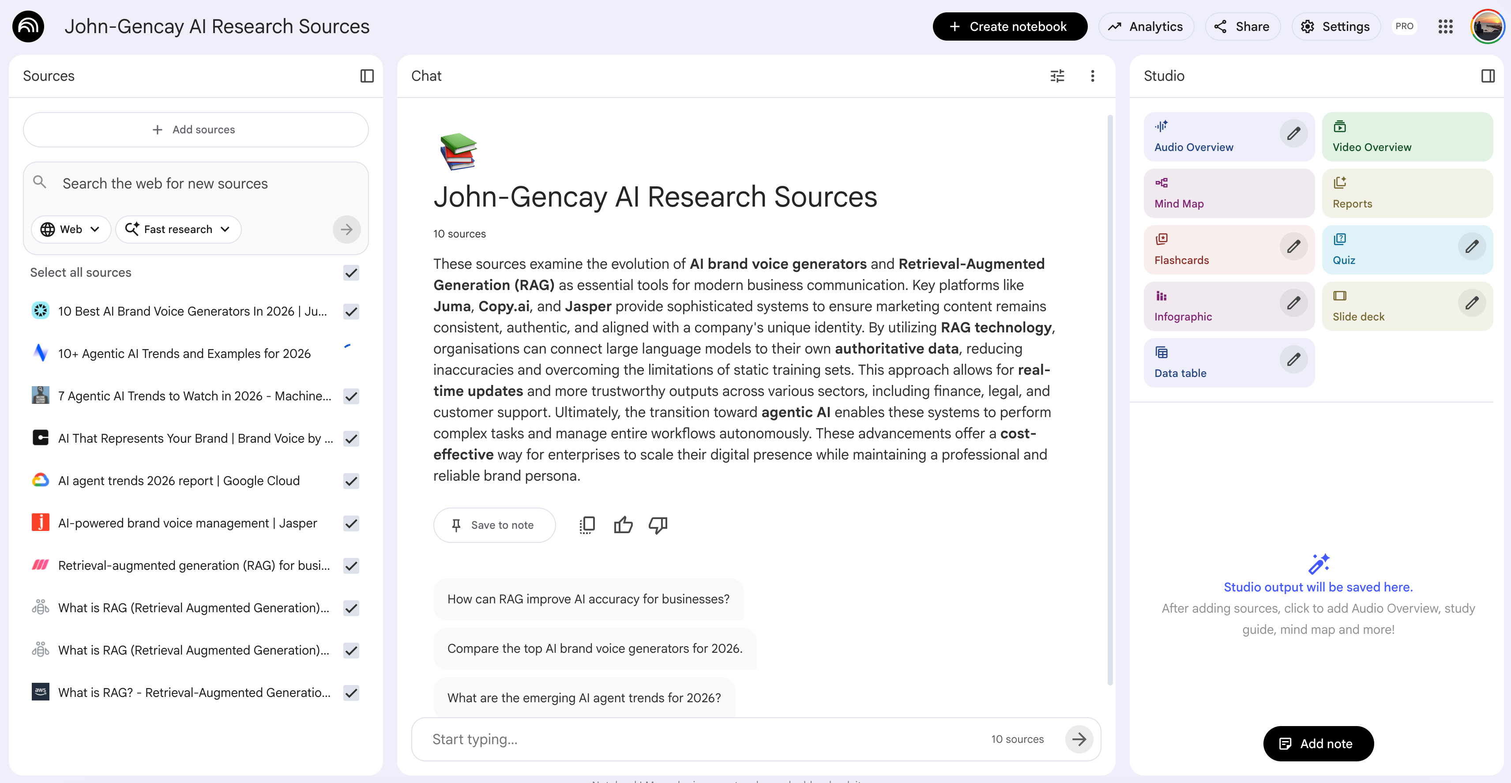Image resolution: width=1511 pixels, height=783 pixels.
Task: Customize Audio Overview with pencil icon
Action: pyautogui.click(x=1293, y=134)
